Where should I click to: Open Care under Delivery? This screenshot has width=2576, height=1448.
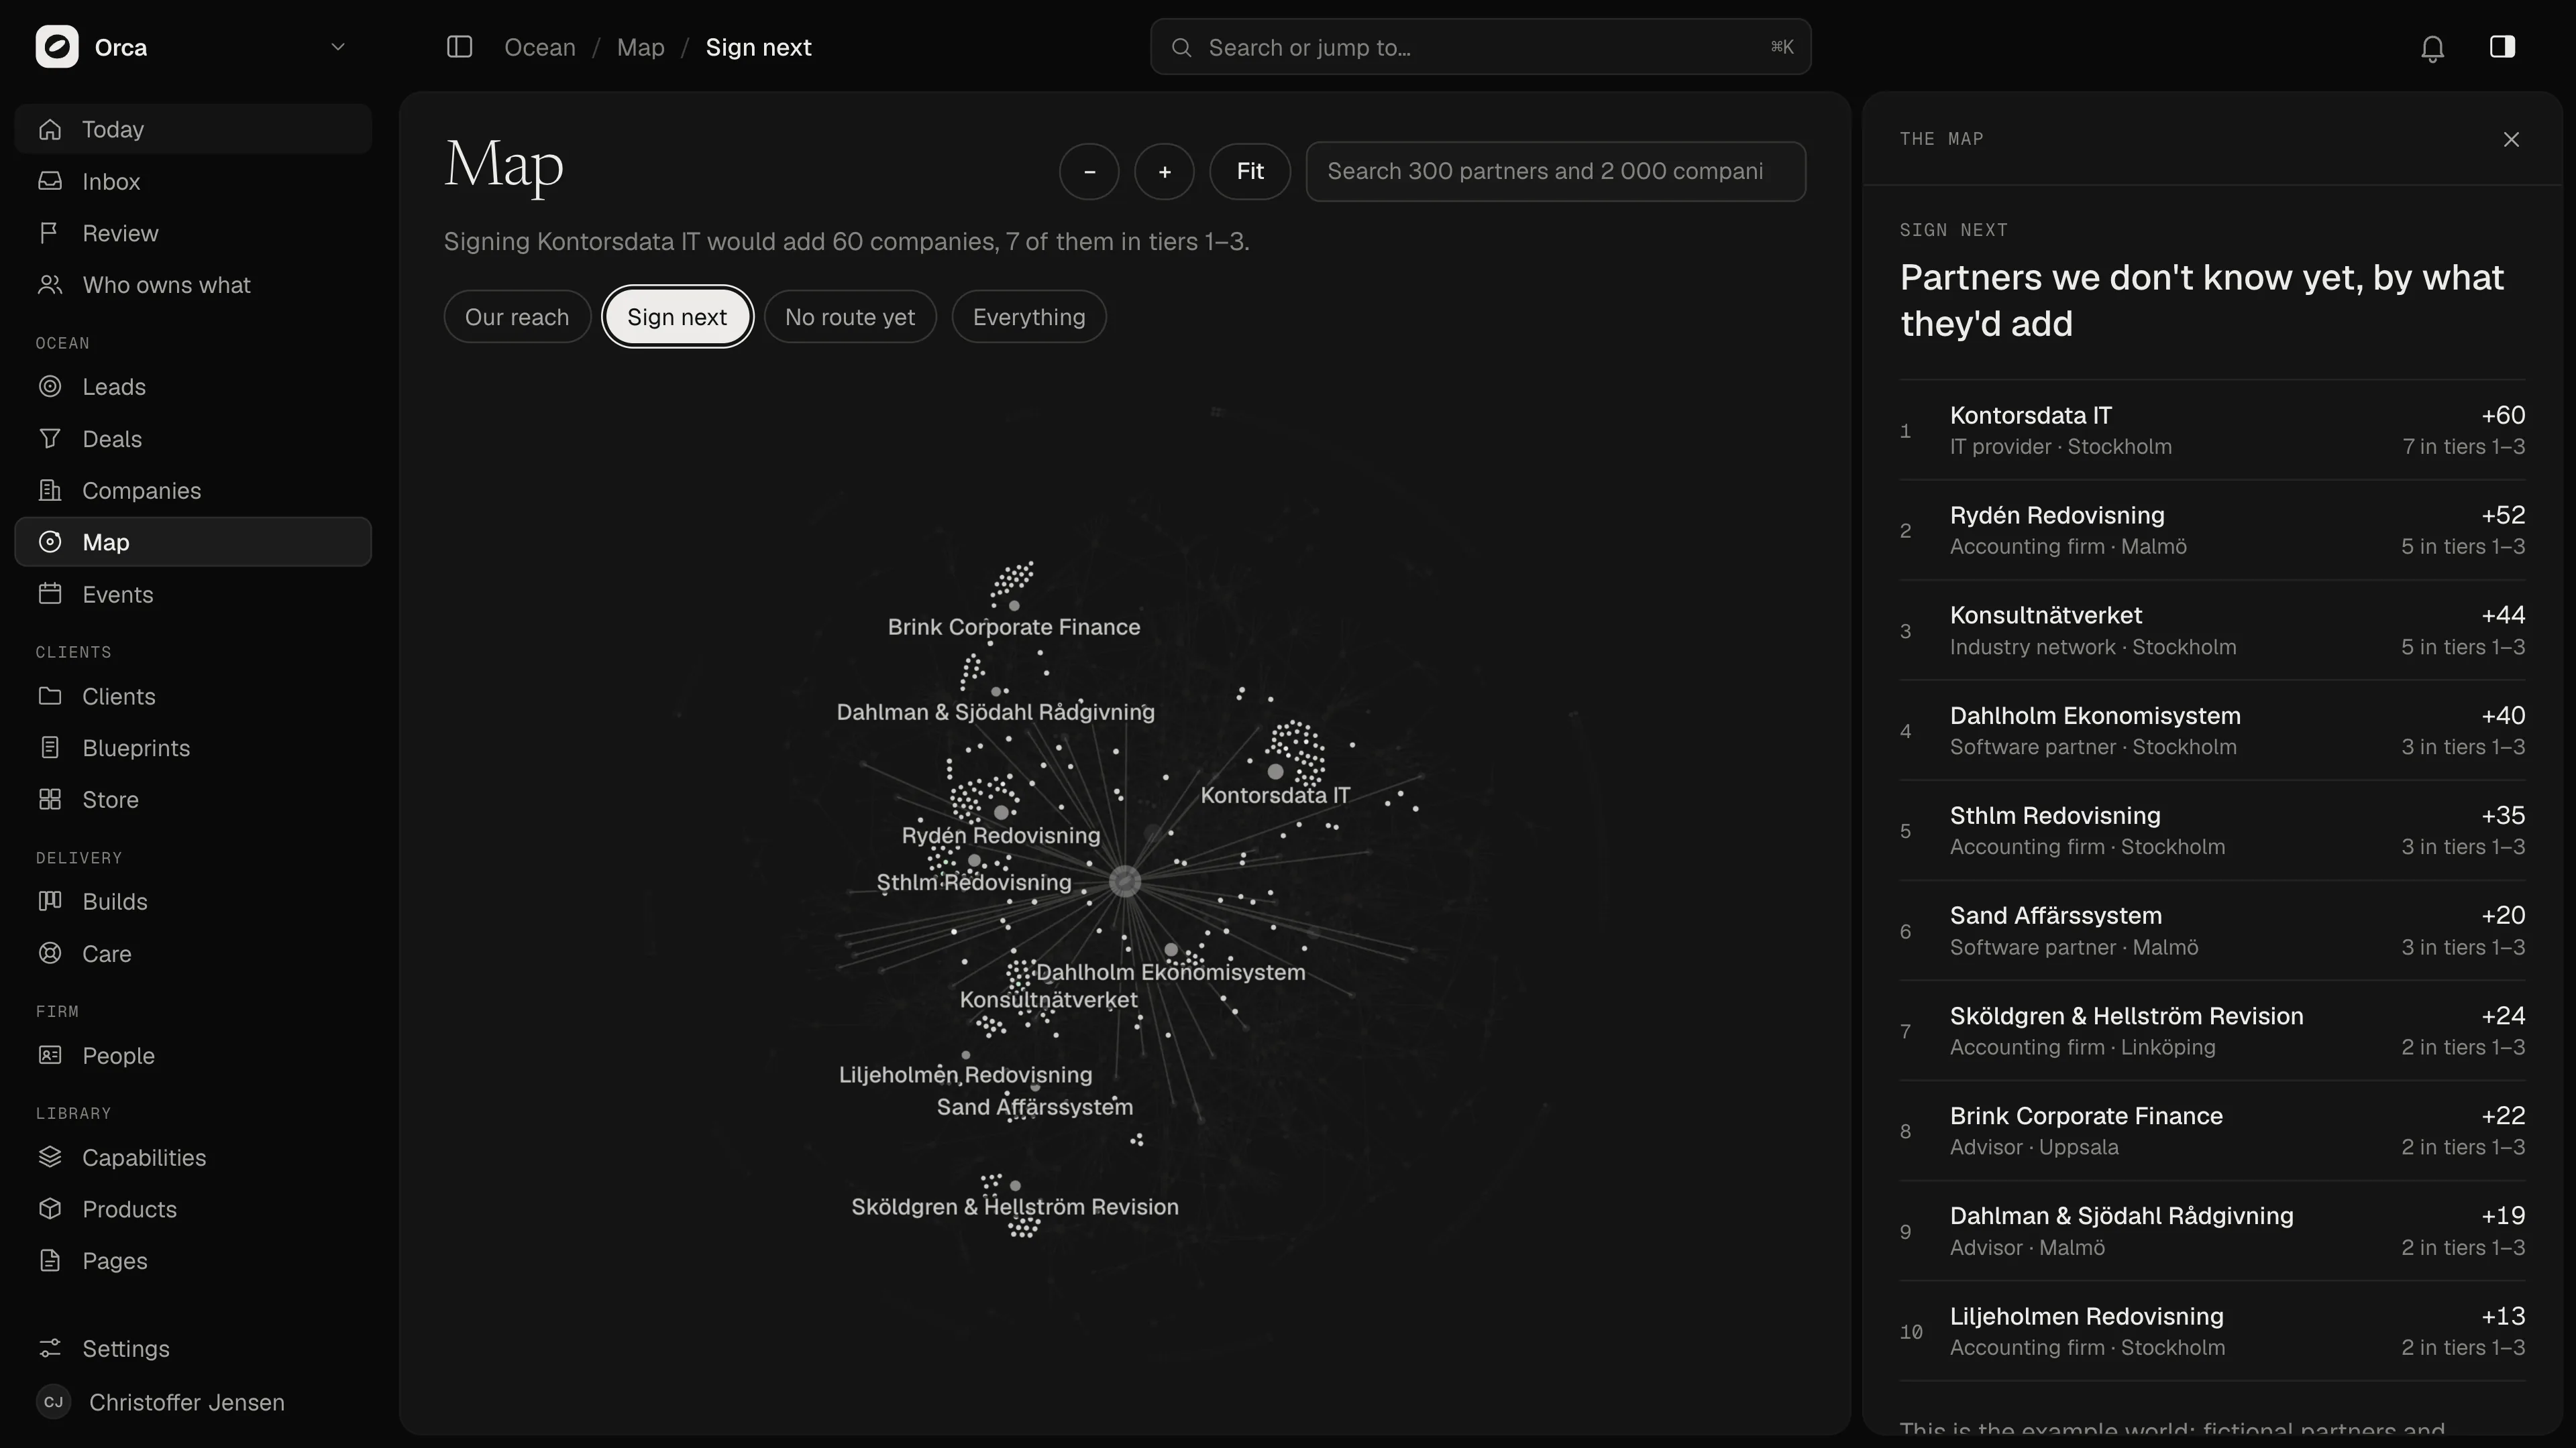click(x=193, y=953)
